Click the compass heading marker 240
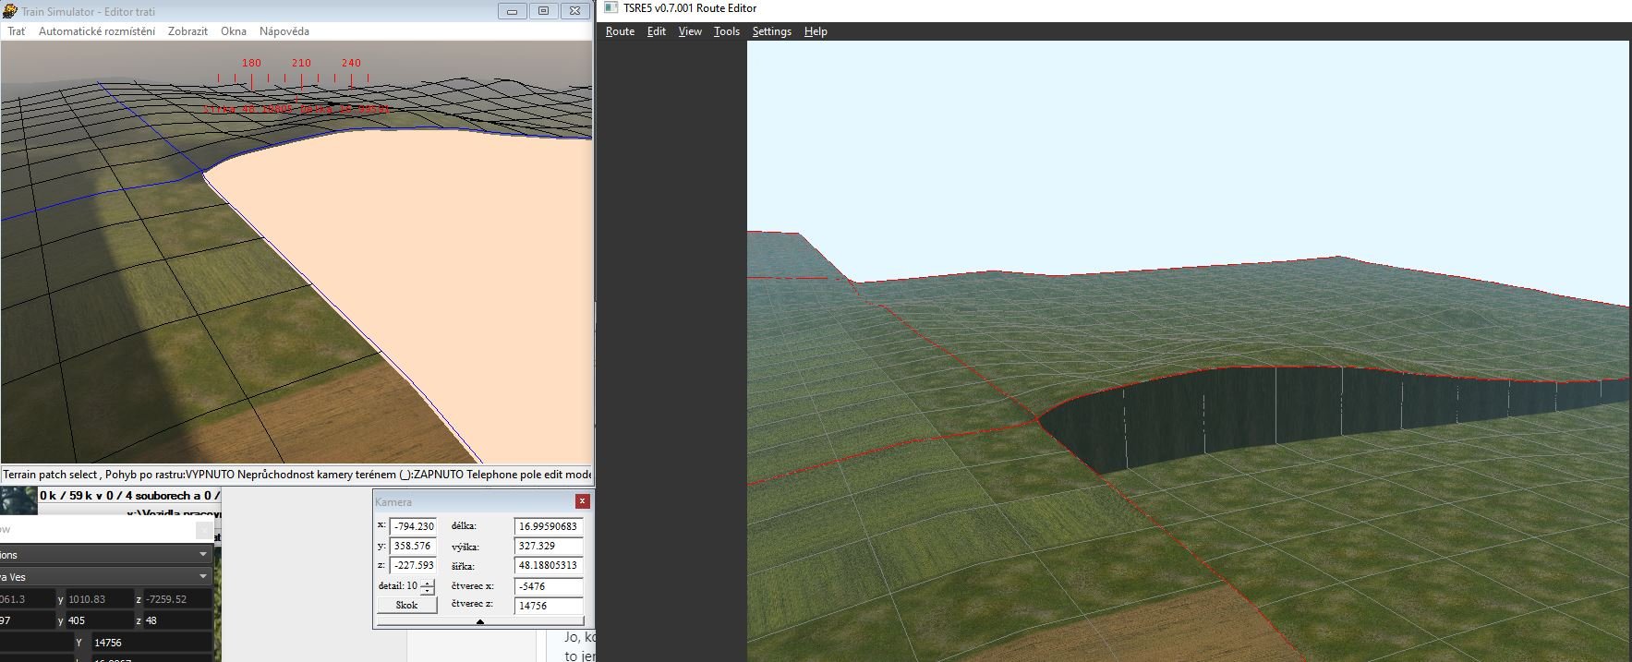1632x662 pixels. (x=351, y=63)
